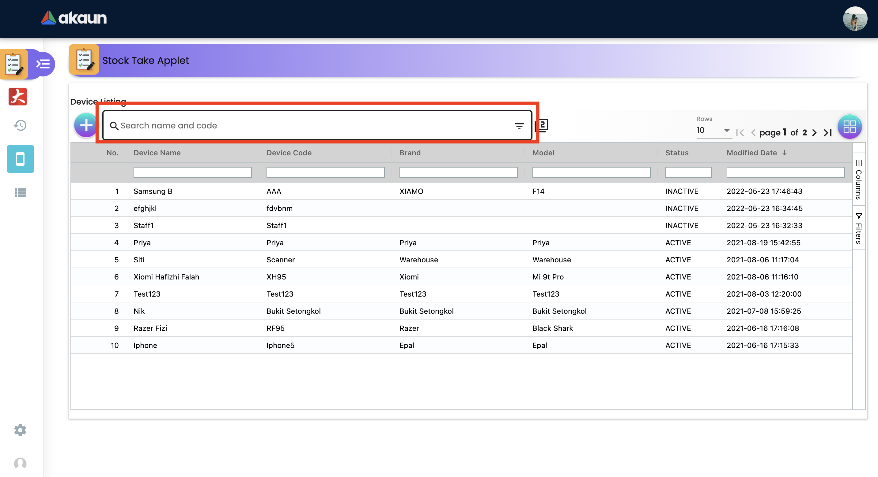This screenshot has width=878, height=477.
Task: Sort by Modified Date column header
Action: tap(751, 153)
